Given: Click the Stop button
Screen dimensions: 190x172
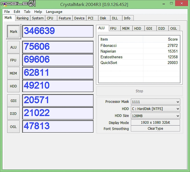Looking at the screenshot, I should (139, 91).
